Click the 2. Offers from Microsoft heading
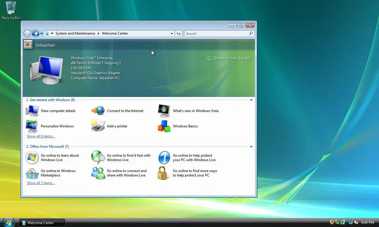 click(47, 147)
